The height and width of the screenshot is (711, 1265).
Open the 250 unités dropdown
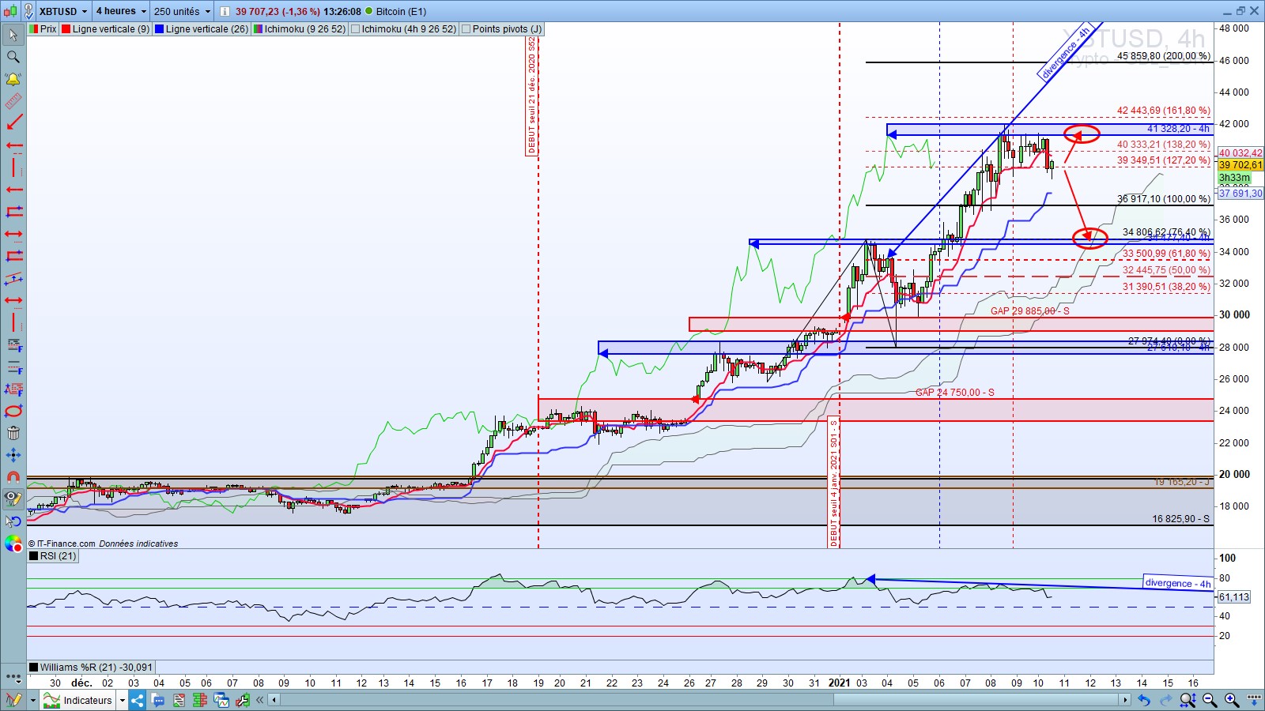tap(182, 11)
